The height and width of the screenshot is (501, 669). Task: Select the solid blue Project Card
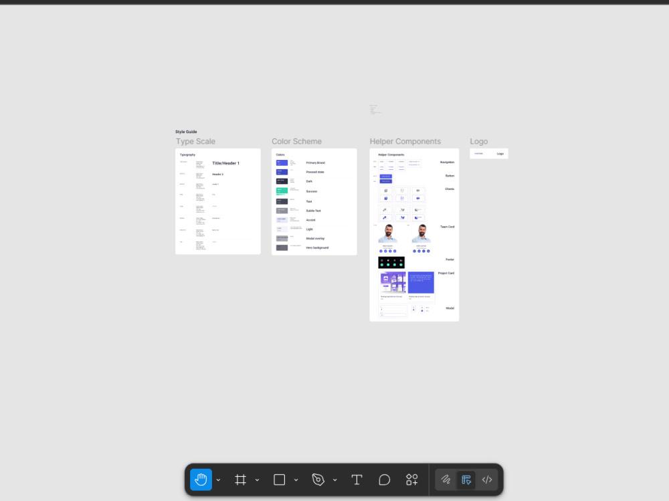click(x=421, y=282)
